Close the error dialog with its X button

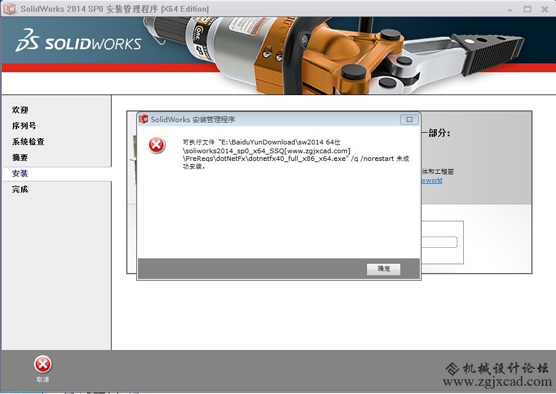(x=409, y=120)
